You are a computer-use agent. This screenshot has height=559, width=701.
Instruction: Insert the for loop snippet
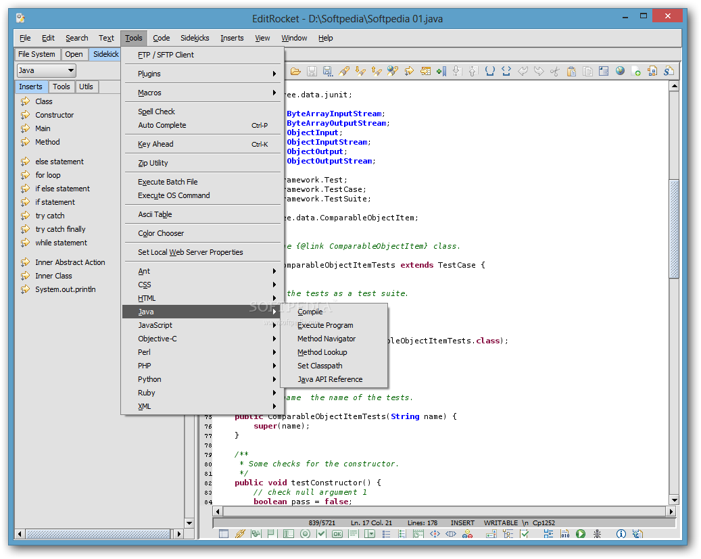[x=48, y=175]
